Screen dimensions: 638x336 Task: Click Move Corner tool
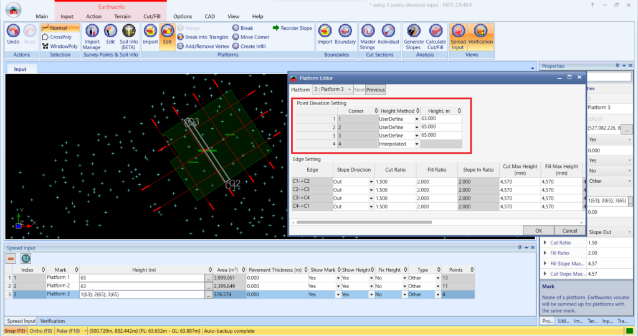(x=251, y=37)
